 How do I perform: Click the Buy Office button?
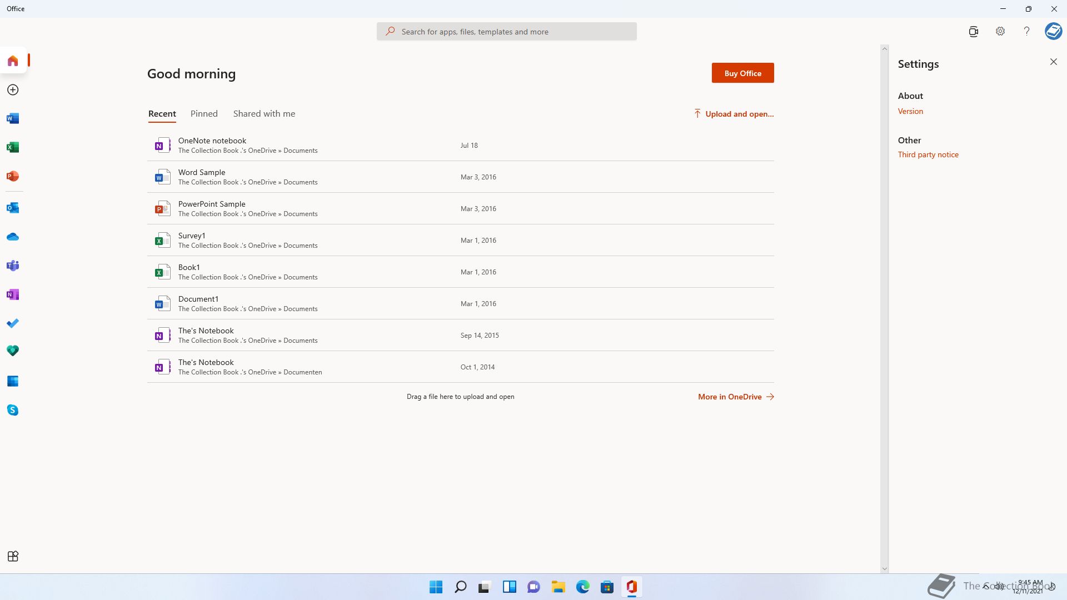point(742,73)
